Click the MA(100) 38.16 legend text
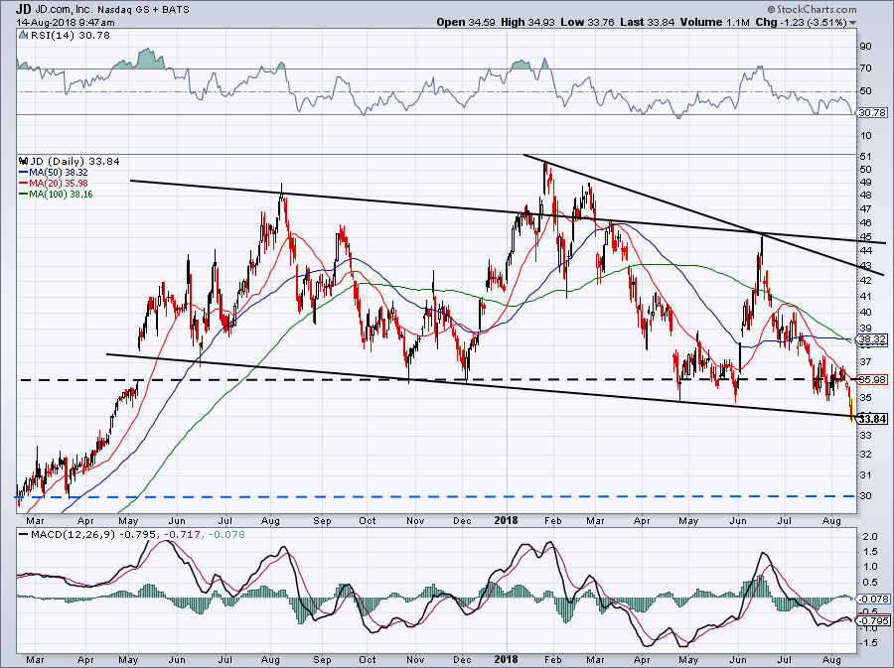This screenshot has width=894, height=668. click(61, 195)
